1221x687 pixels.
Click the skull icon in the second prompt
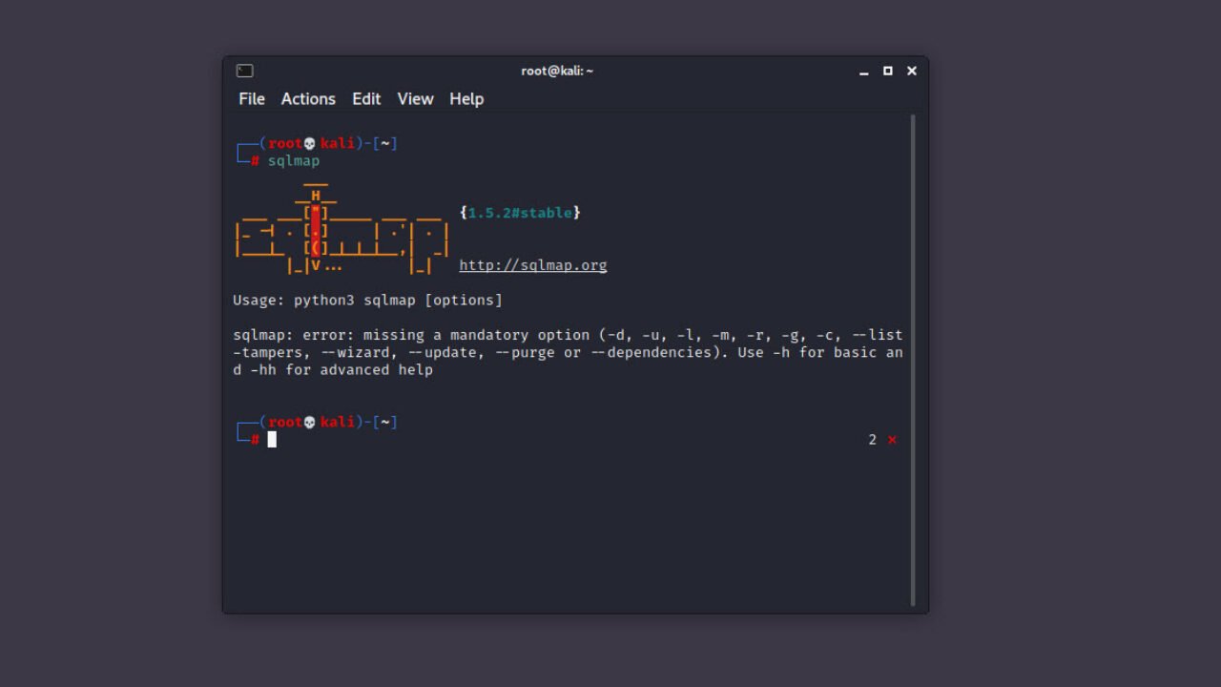click(309, 423)
